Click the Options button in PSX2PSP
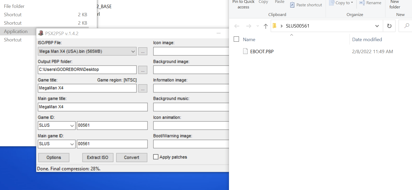The image size is (412, 190). [54, 158]
